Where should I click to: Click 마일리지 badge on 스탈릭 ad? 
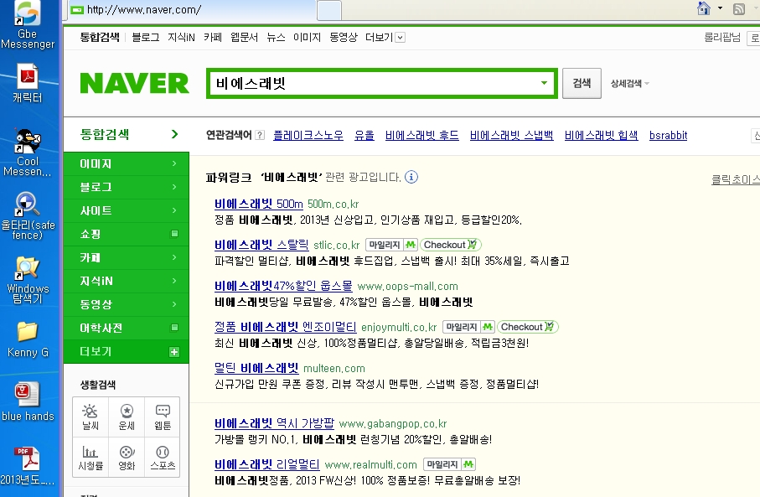[x=391, y=245]
